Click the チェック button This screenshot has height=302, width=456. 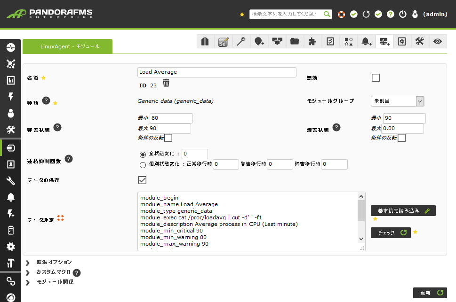[391, 232]
